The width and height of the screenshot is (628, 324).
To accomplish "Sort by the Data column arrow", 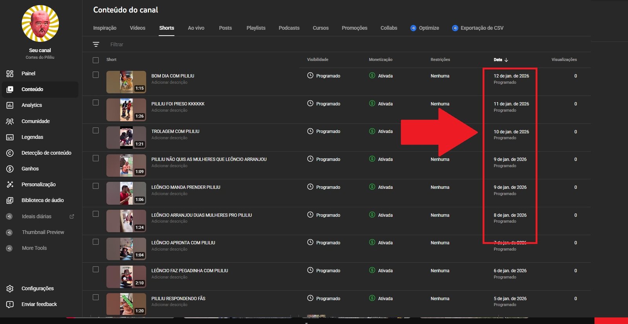I will tap(506, 60).
